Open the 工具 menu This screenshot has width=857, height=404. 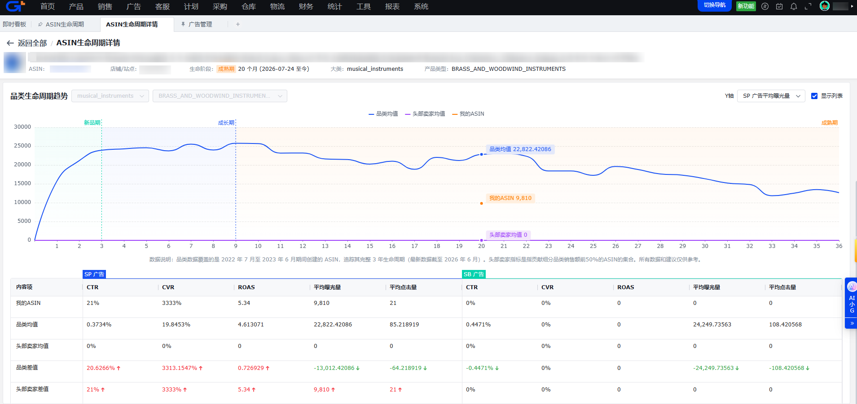tap(364, 6)
